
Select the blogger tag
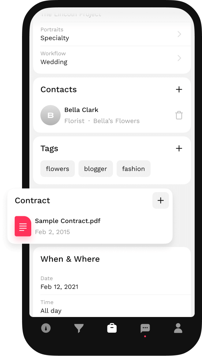point(95,169)
